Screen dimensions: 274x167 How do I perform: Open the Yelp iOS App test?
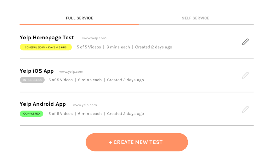pyautogui.click(x=37, y=71)
